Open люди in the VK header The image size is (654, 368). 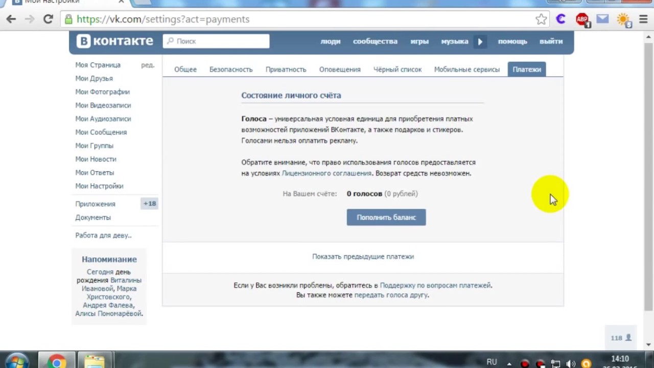point(331,41)
